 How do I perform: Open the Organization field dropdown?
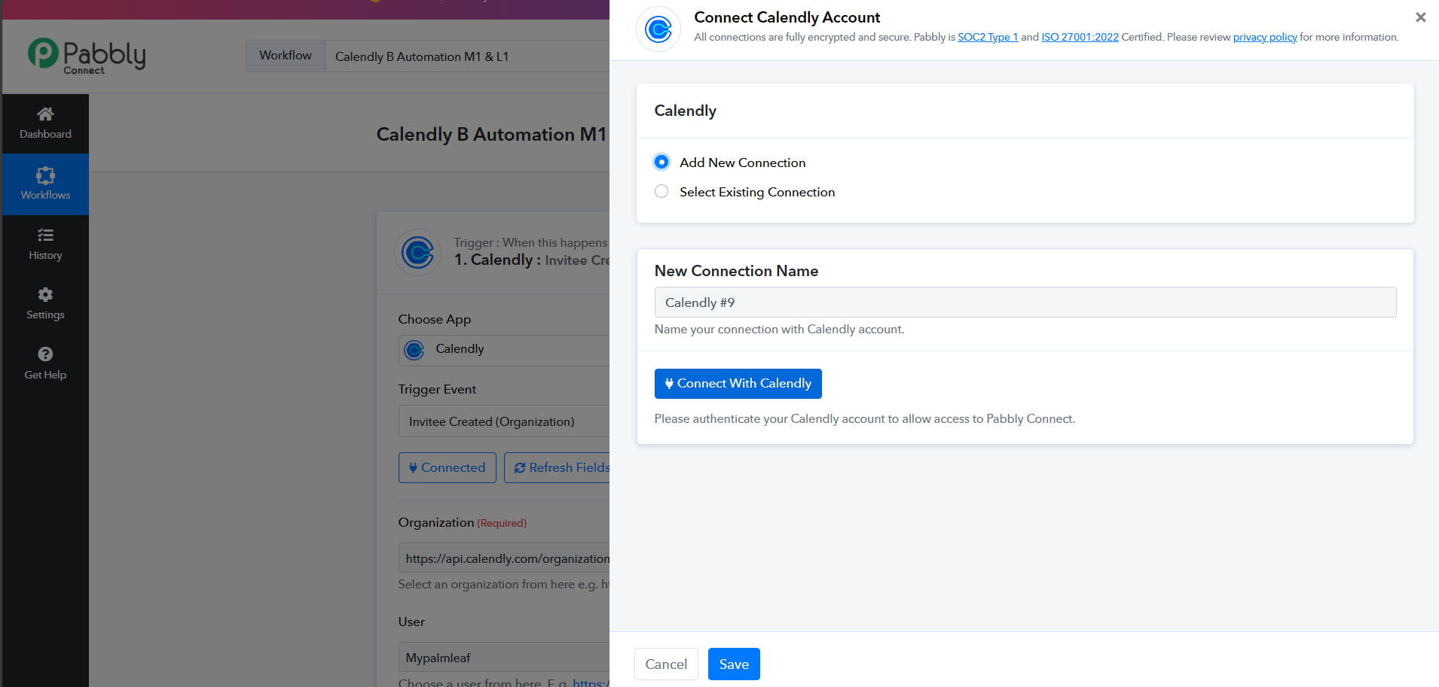[504, 558]
